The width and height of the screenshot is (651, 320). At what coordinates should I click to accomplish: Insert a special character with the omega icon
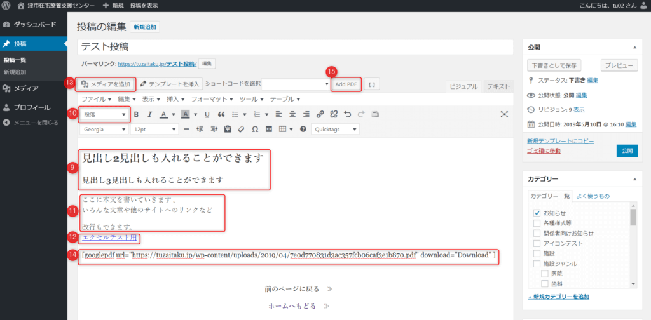click(x=255, y=130)
